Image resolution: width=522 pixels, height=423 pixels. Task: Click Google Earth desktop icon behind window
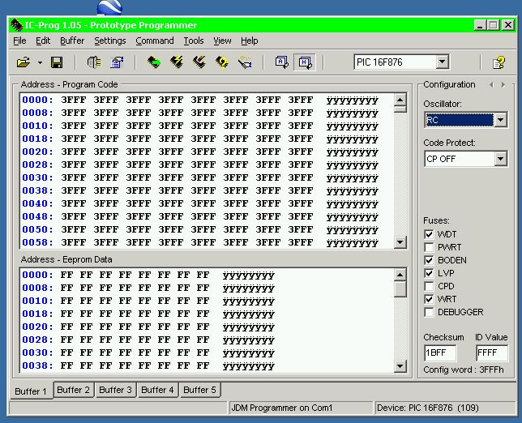[110, 7]
